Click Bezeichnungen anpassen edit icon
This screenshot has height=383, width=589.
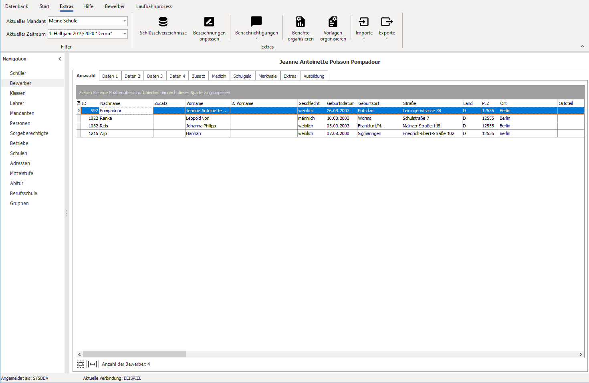tap(209, 22)
